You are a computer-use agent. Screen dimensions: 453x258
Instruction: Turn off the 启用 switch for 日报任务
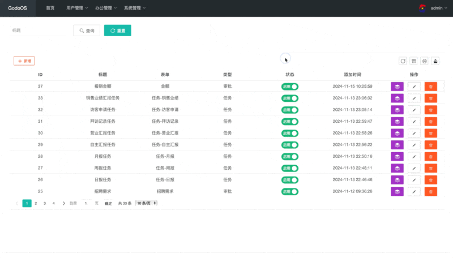point(290,180)
